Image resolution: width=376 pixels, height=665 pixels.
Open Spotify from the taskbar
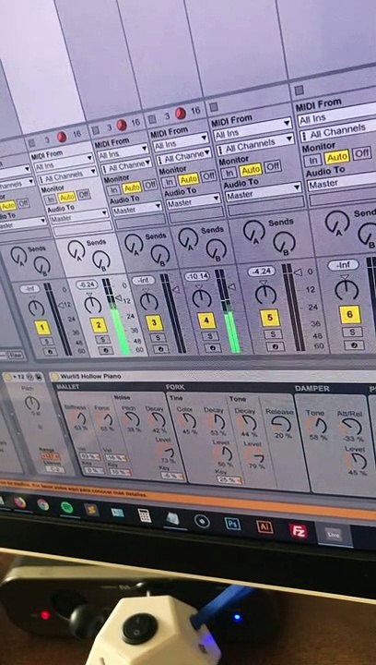(x=67, y=507)
